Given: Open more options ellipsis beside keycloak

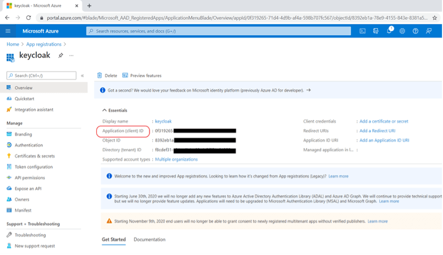Looking at the screenshot, I should pos(71,56).
